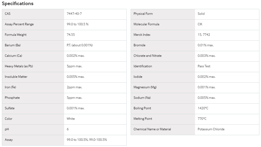Select the Calcium (Ca) 0.002% max. value

pos(76,55)
